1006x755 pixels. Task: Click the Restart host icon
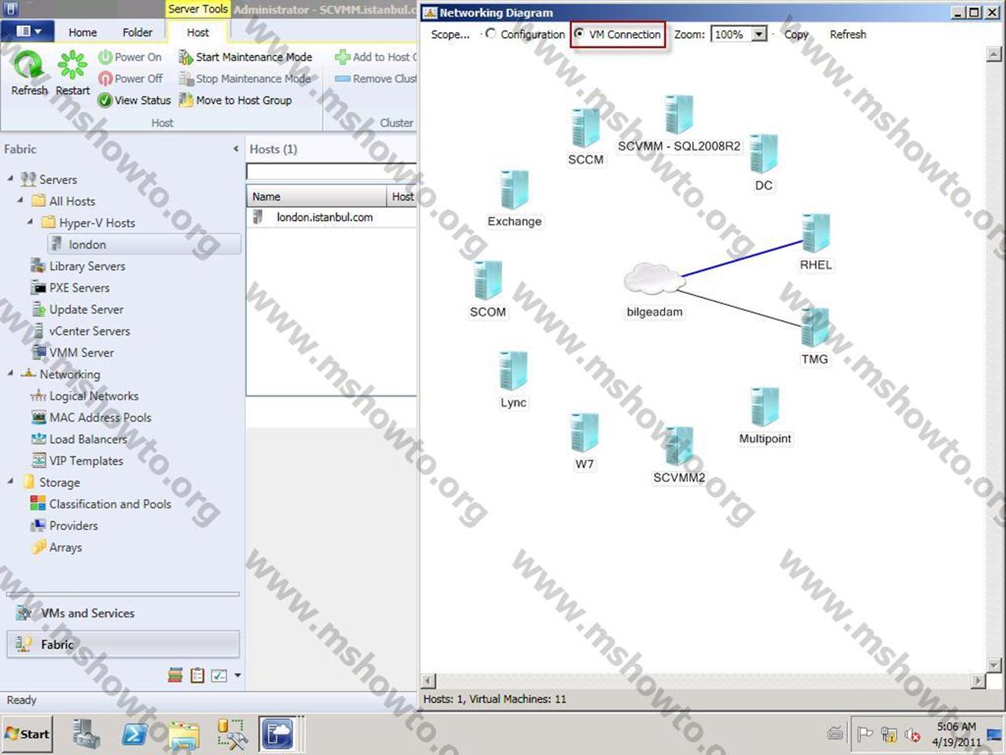pos(72,66)
